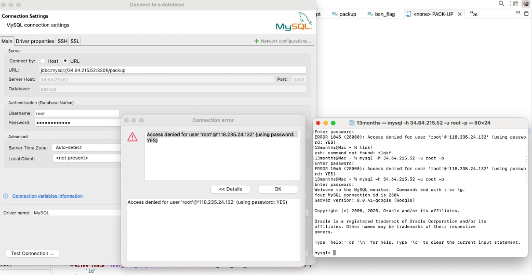Show hidden editor tabs list (26)

[x=474, y=14]
